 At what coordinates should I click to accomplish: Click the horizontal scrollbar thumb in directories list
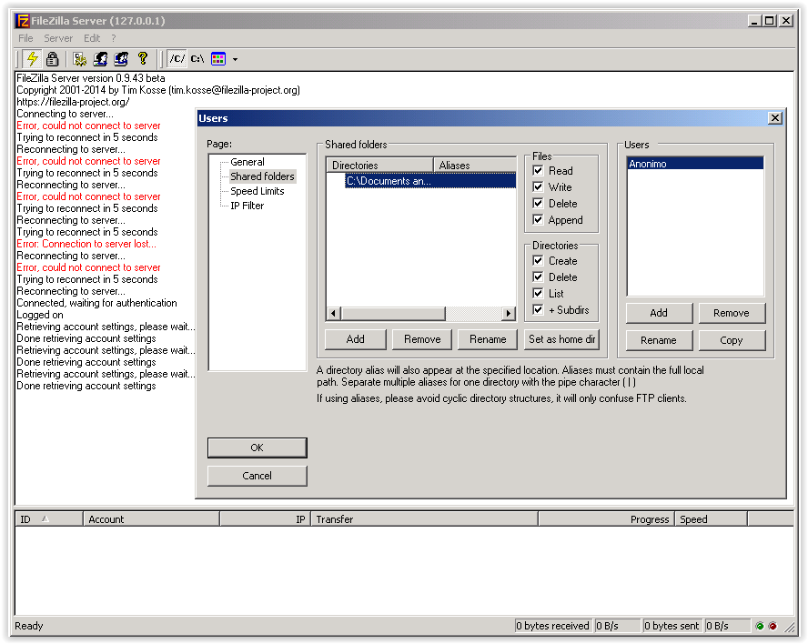pos(393,313)
